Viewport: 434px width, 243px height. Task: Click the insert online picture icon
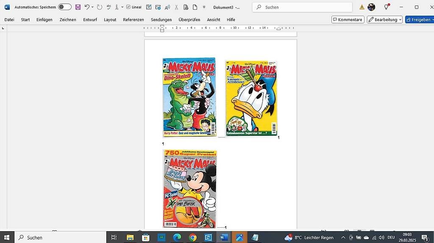coord(158,7)
